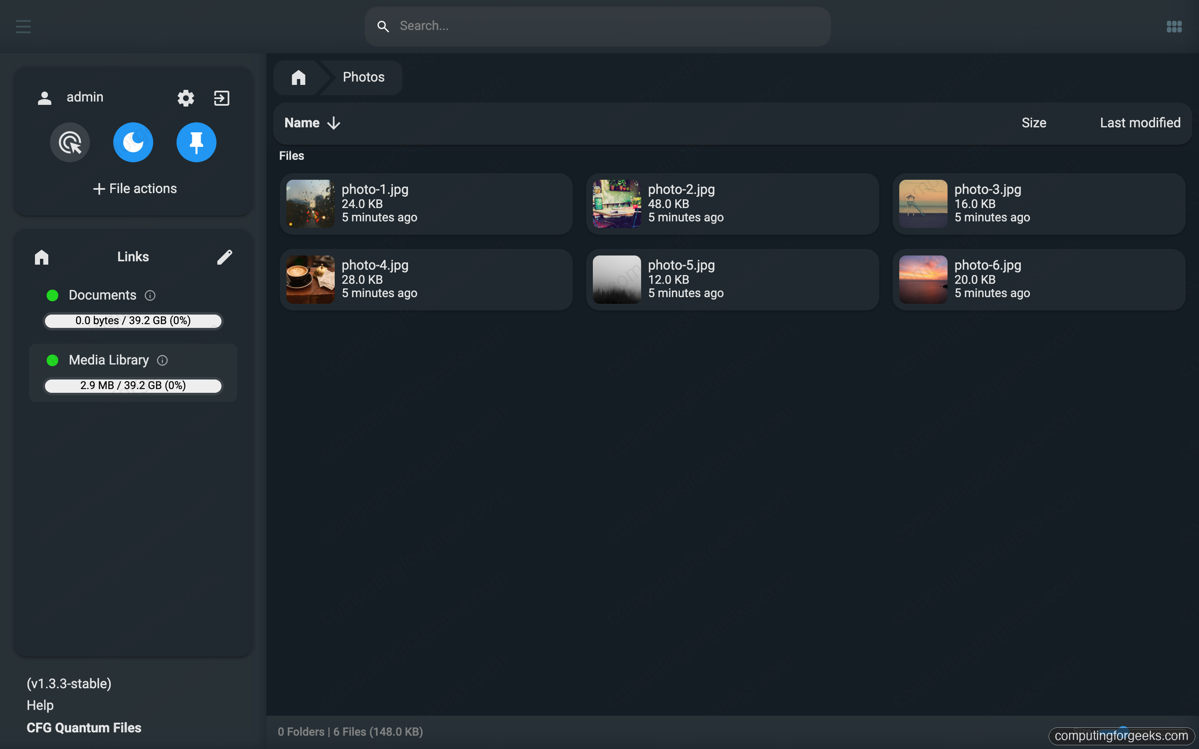Click the home icon in Links panel
The height and width of the screenshot is (749, 1199).
coord(42,257)
